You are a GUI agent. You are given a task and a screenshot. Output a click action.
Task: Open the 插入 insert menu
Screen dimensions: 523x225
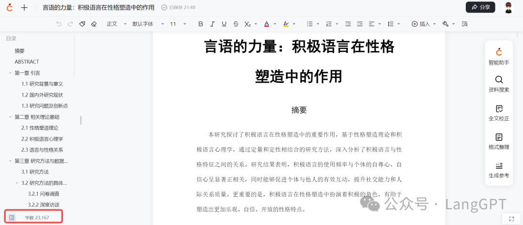pyautogui.click(x=424, y=24)
